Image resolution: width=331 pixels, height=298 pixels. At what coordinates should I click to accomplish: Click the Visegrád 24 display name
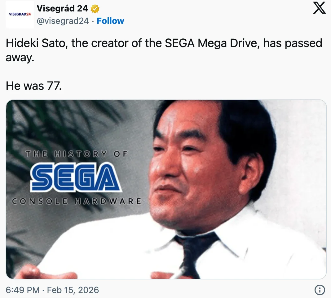(61, 8)
